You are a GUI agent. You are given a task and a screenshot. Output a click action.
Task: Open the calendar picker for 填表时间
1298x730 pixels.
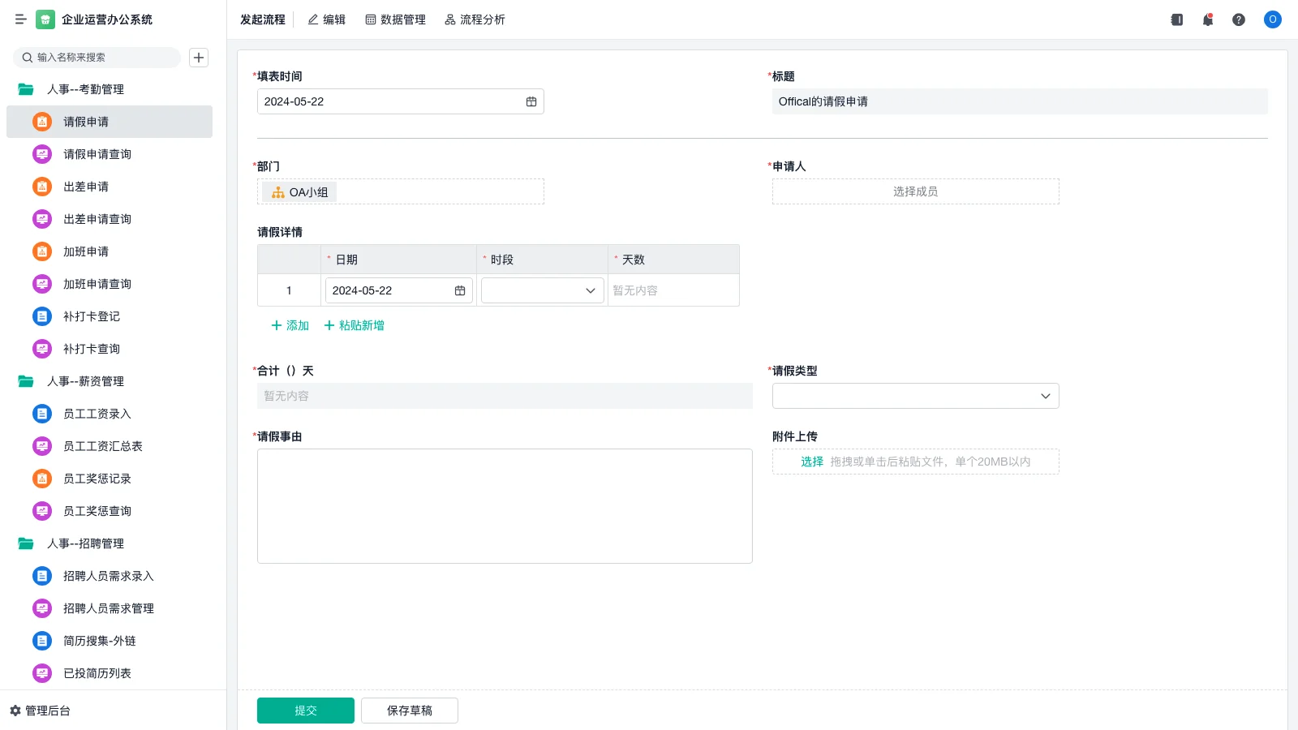point(531,101)
